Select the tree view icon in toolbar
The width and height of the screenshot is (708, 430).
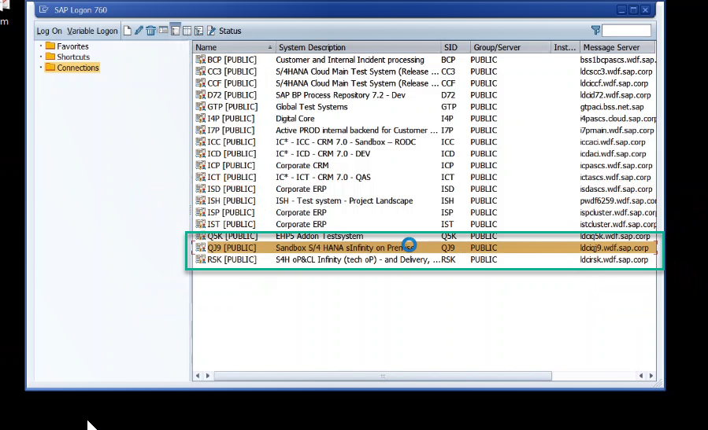pyautogui.click(x=198, y=31)
